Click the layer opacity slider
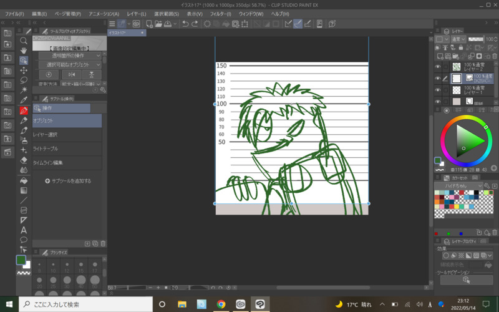The height and width of the screenshot is (312, 499). click(476, 39)
